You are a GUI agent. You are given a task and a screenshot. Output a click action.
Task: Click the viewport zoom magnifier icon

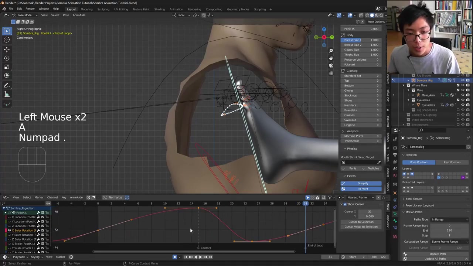(x=331, y=51)
